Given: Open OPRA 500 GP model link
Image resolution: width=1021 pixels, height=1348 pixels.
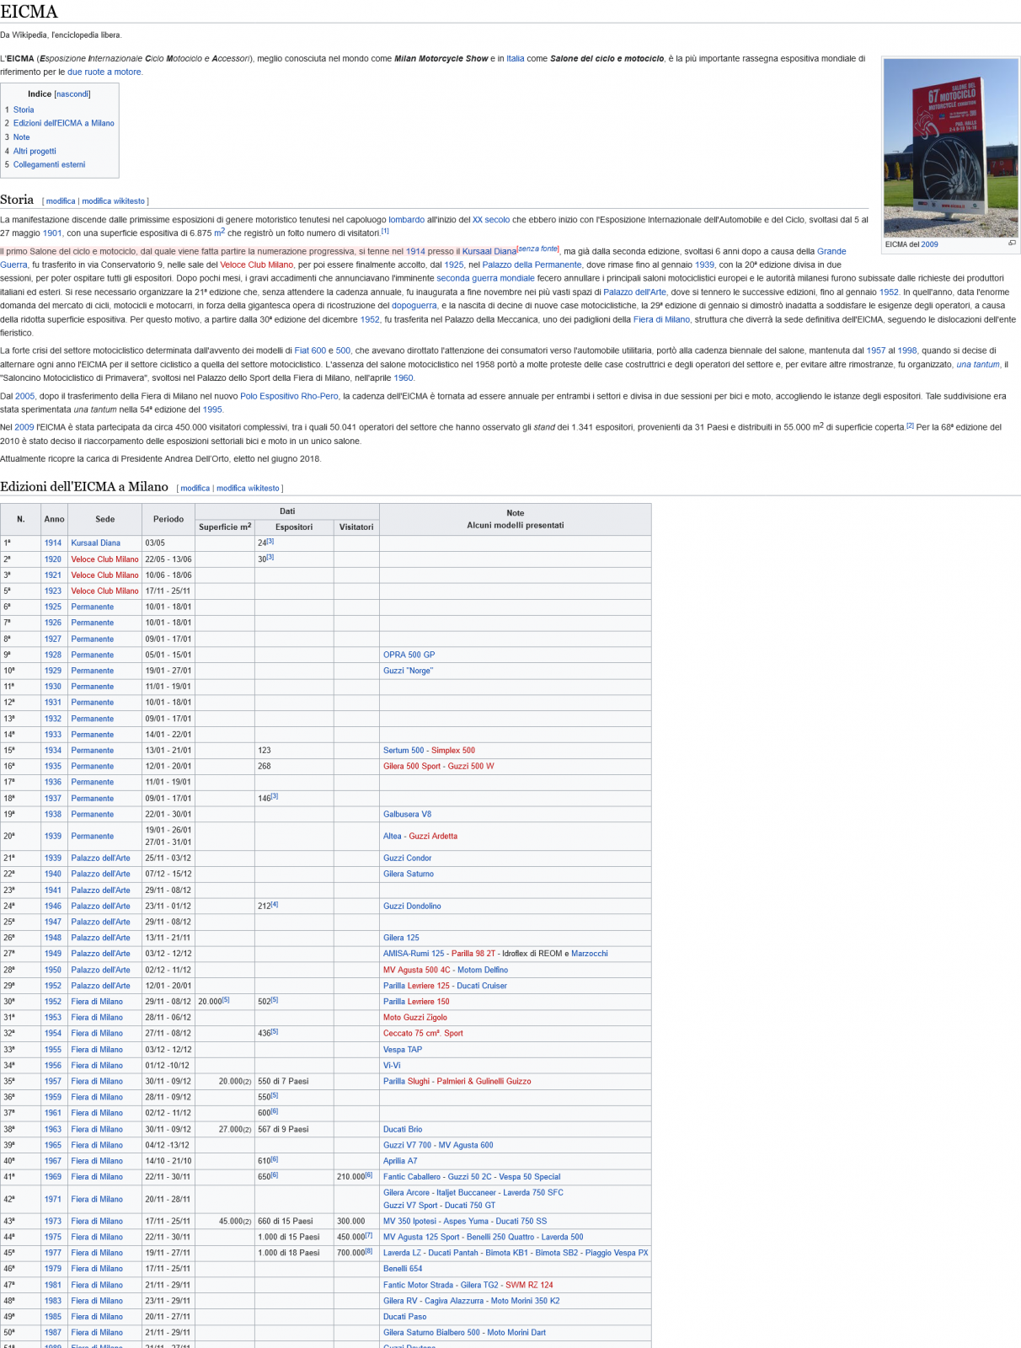Looking at the screenshot, I should tap(409, 655).
